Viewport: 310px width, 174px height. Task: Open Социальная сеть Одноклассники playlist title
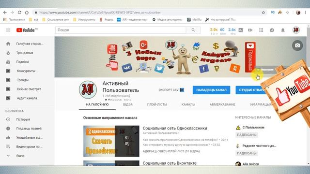pyautogui.click(x=175, y=128)
